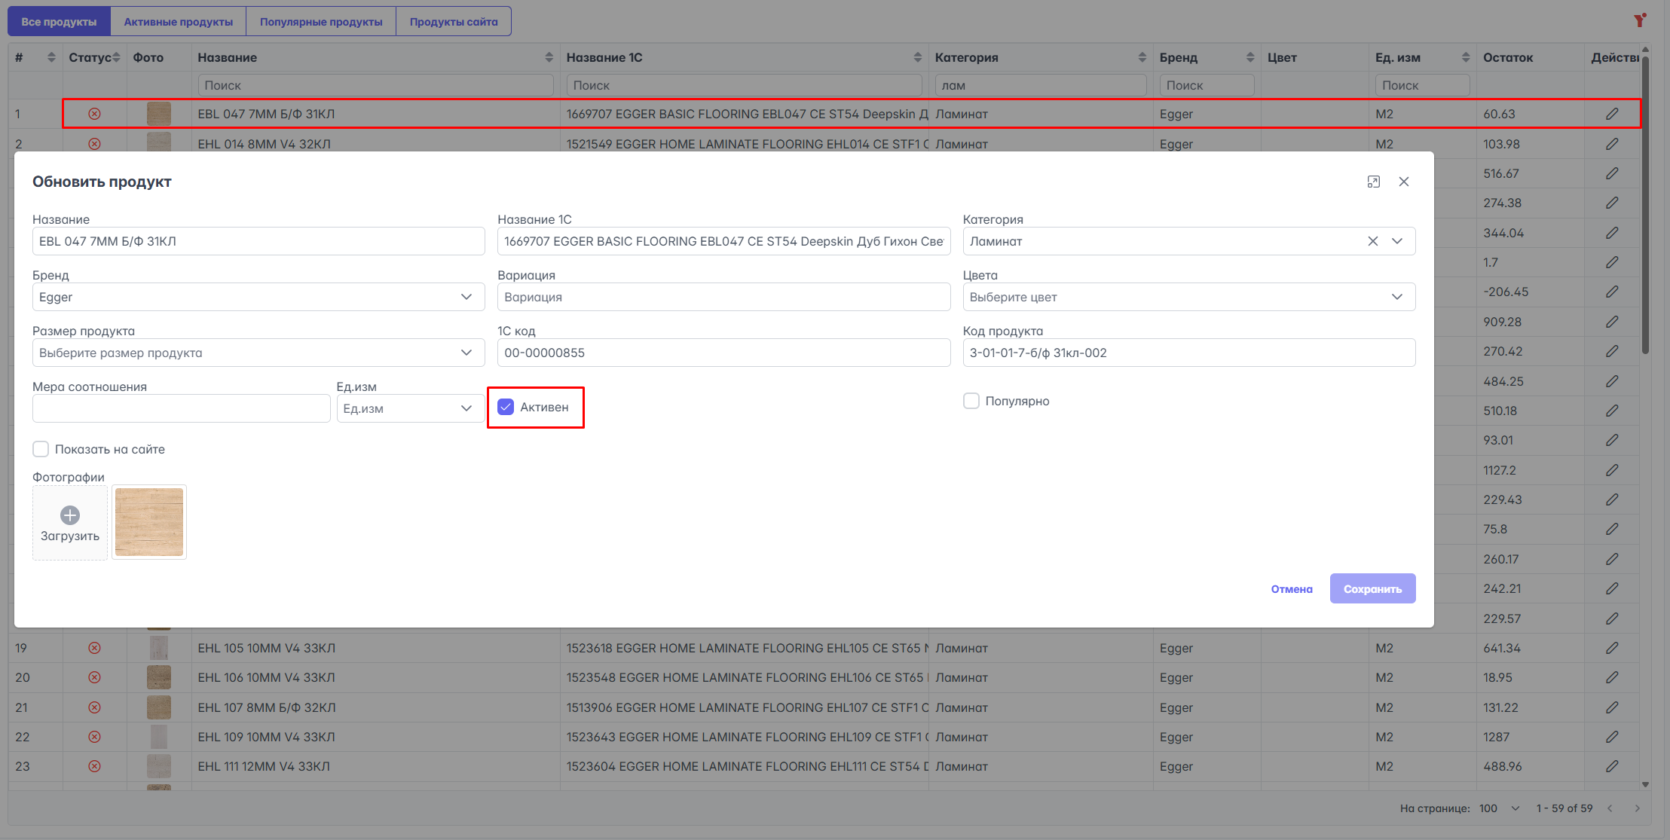The width and height of the screenshot is (1670, 840).
Task: Click the plus icon to upload photo
Action: pos(70,515)
